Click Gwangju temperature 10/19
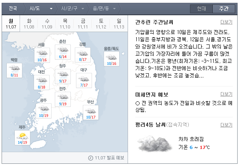 point(44,115)
